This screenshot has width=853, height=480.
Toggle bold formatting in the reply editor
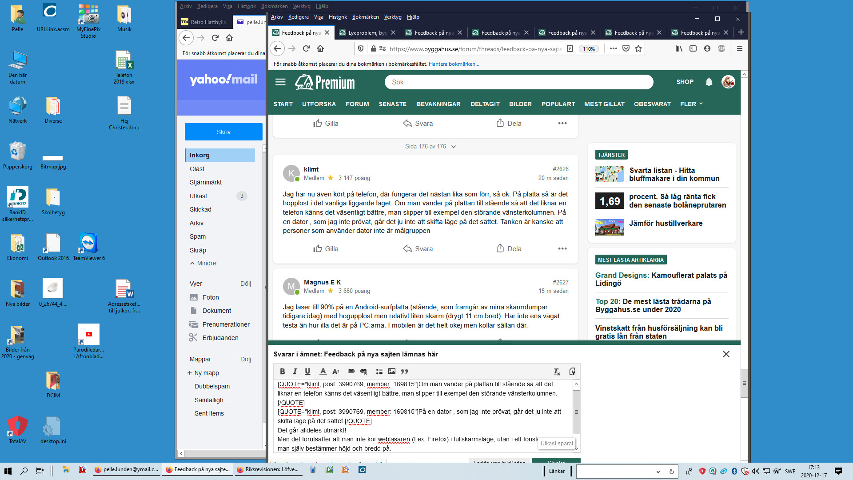[x=282, y=372]
